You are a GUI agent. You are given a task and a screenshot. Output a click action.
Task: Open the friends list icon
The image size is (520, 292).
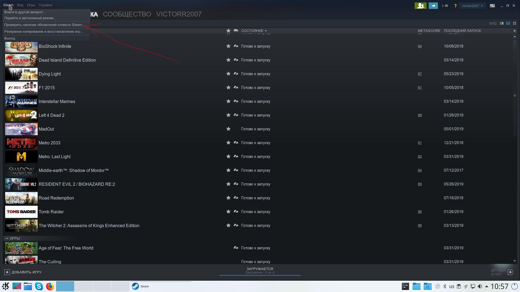420,6
